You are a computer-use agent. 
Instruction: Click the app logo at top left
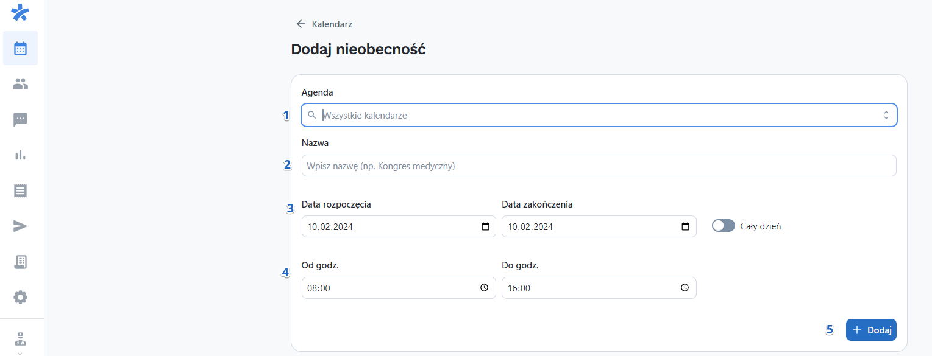coord(20,12)
